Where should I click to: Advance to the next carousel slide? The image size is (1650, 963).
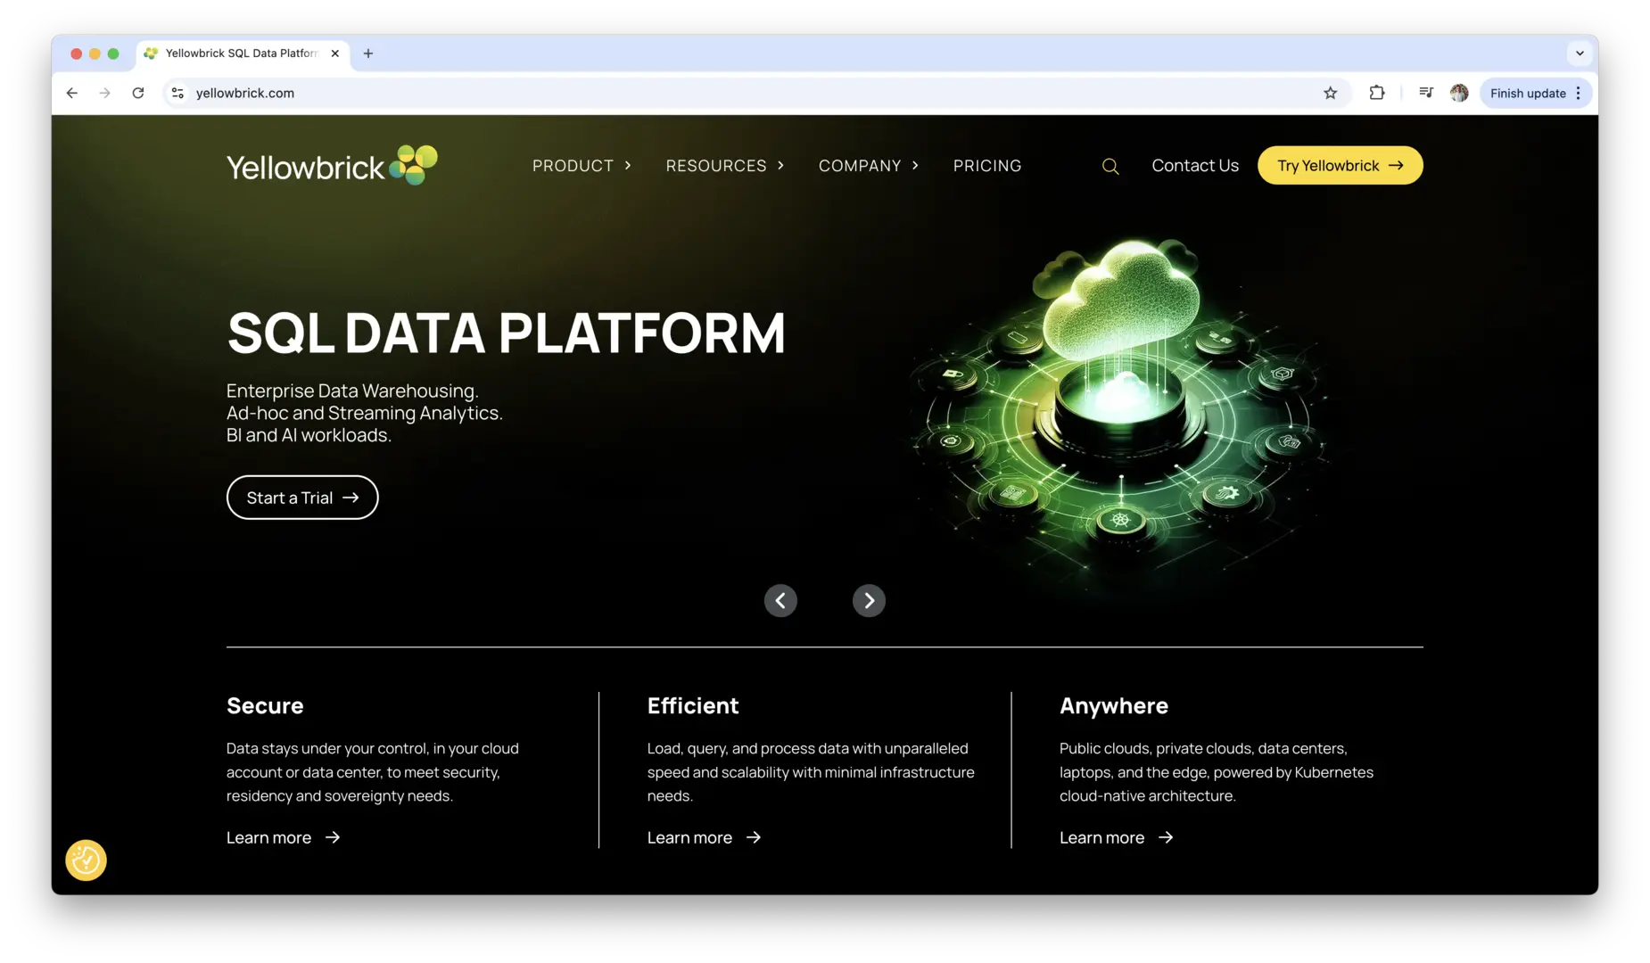[x=868, y=600]
